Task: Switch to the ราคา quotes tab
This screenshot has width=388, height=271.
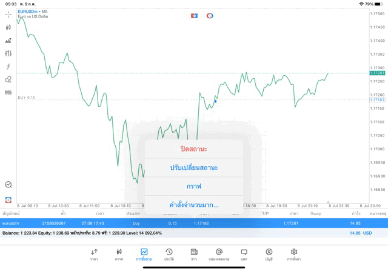Action: pyautogui.click(x=94, y=254)
